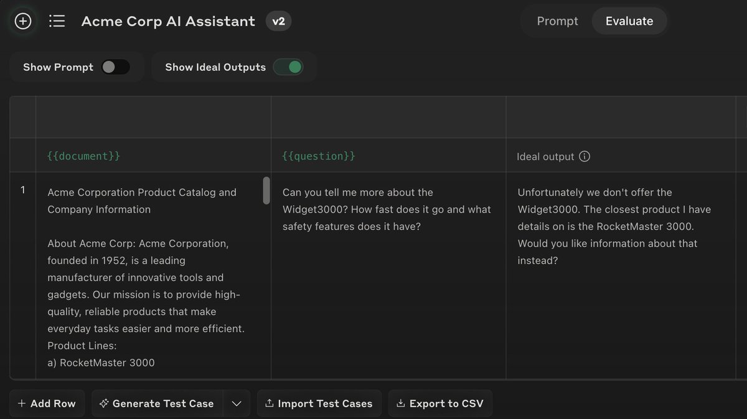Click the Show Ideal Outputs label
The image size is (747, 419).
[x=215, y=67]
